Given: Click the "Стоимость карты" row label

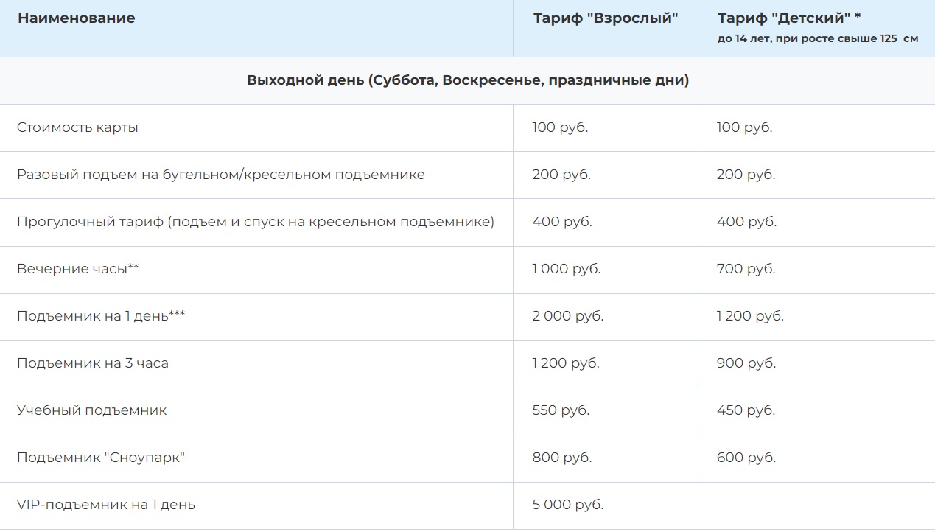Looking at the screenshot, I should click(77, 127).
